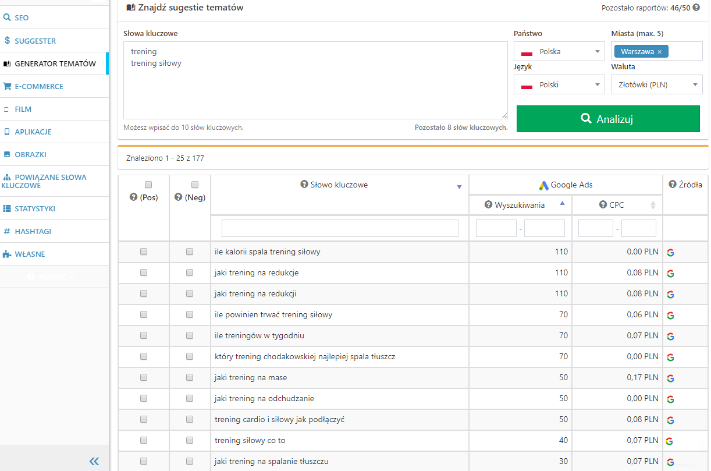
Task: Click the help icon next to Źródła
Action: click(x=673, y=185)
